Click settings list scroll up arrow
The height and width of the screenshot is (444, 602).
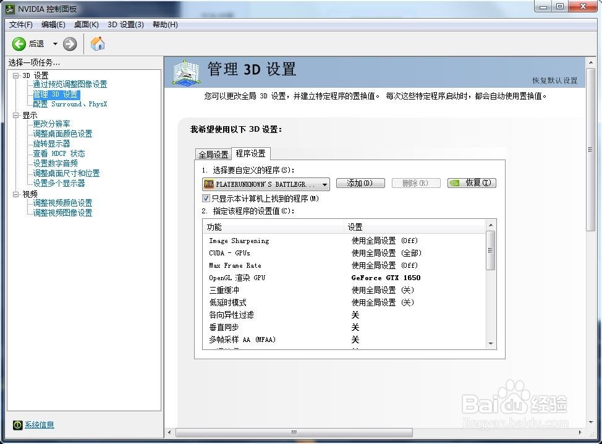491,224
